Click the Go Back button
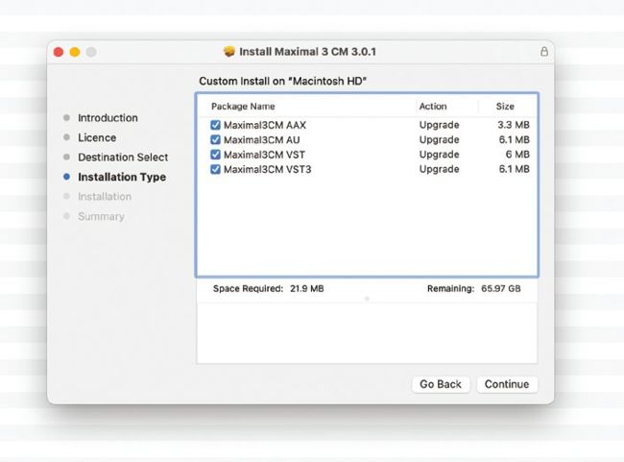 tap(441, 384)
